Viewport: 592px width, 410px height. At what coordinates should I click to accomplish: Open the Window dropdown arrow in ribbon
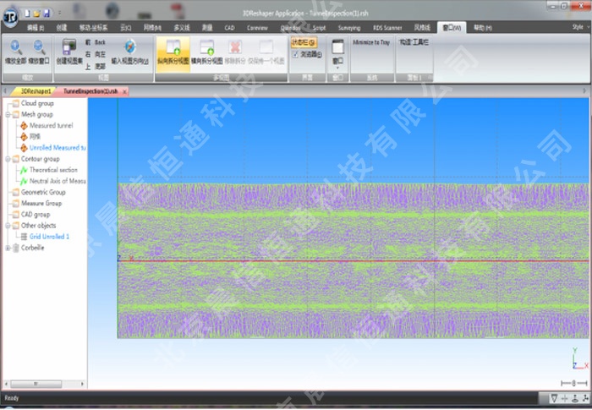click(x=337, y=68)
